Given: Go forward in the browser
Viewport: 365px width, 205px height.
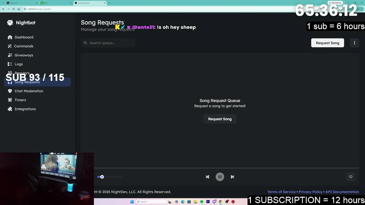Looking at the screenshot, I should pos(8,9).
